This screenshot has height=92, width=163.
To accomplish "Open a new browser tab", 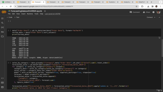I will [151, 2].
